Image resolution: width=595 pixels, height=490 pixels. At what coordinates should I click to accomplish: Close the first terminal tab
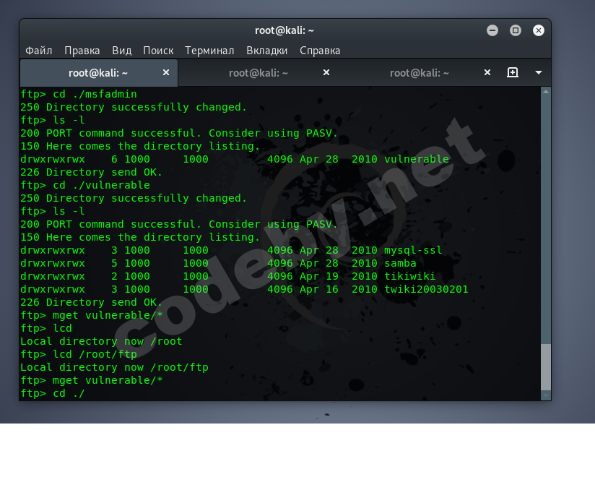pos(166,72)
